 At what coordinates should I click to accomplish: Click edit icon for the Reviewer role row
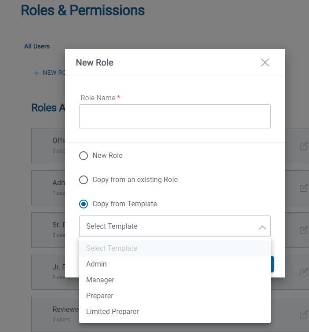[303, 314]
